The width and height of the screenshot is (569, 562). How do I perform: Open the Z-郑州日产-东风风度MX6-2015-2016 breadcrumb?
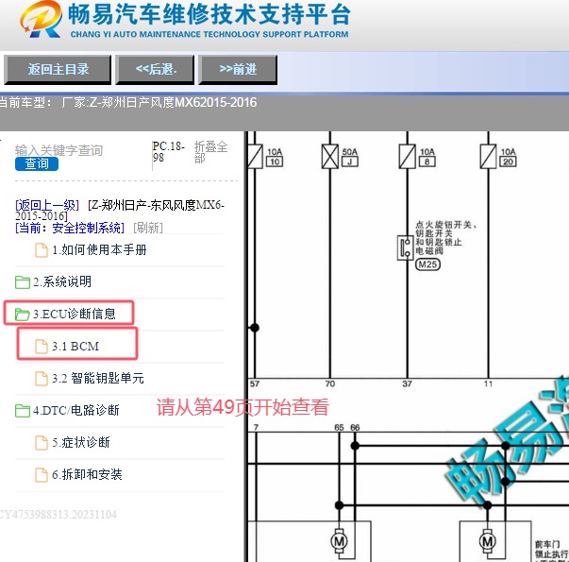120,211
